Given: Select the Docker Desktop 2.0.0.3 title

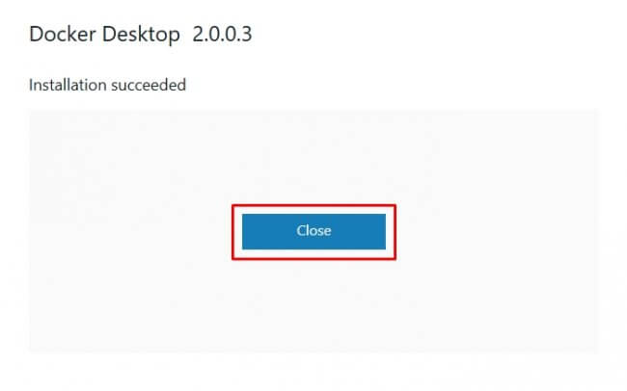Looking at the screenshot, I should pos(141,35).
